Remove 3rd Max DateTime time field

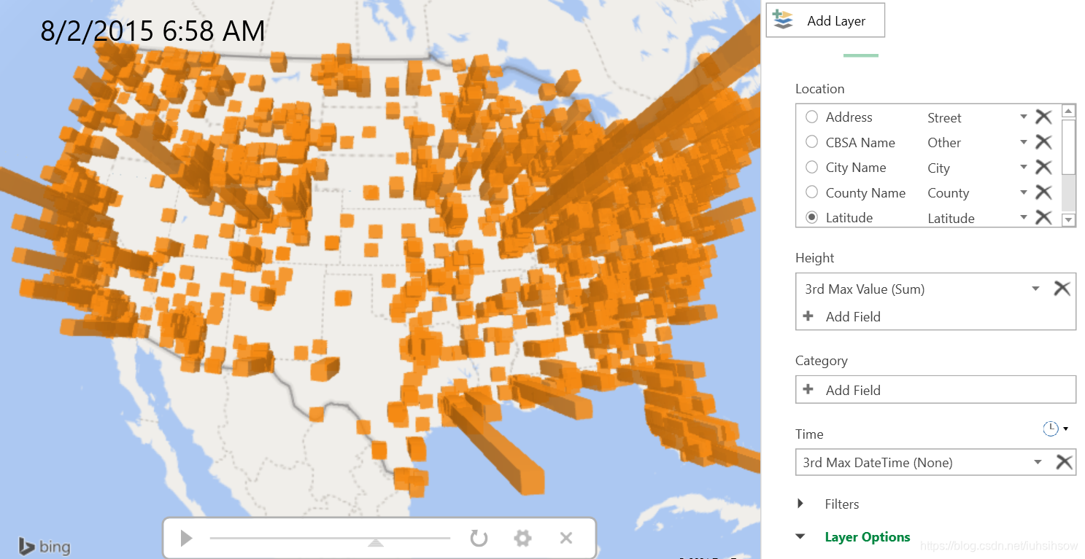point(1064,462)
